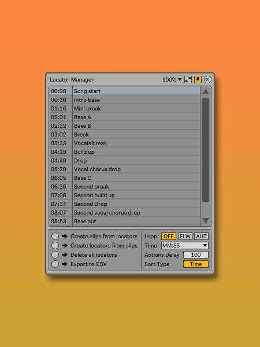Click the 07:37 time cell
The width and height of the screenshot is (260, 347).
(61, 204)
